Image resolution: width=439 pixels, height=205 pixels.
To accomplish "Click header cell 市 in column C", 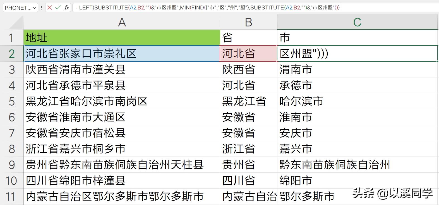I will click(x=357, y=38).
